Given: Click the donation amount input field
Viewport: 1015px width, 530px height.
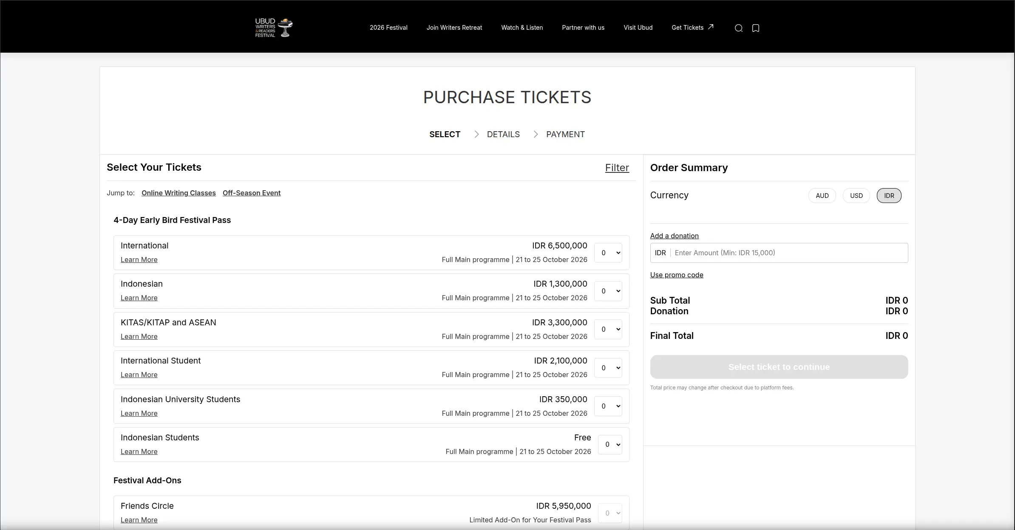Looking at the screenshot, I should click(x=788, y=253).
